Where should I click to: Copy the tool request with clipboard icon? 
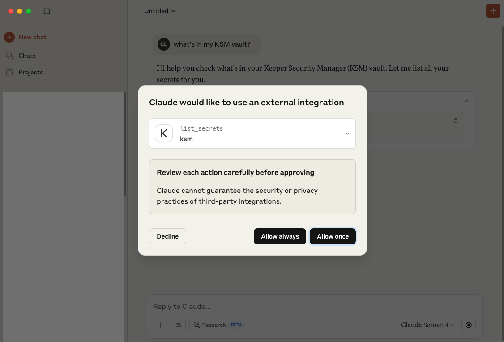pyautogui.click(x=456, y=120)
